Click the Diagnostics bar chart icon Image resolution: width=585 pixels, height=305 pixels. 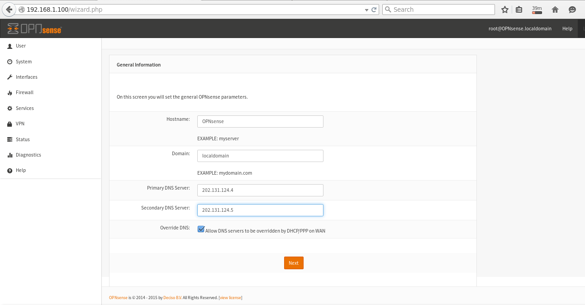[x=10, y=155]
